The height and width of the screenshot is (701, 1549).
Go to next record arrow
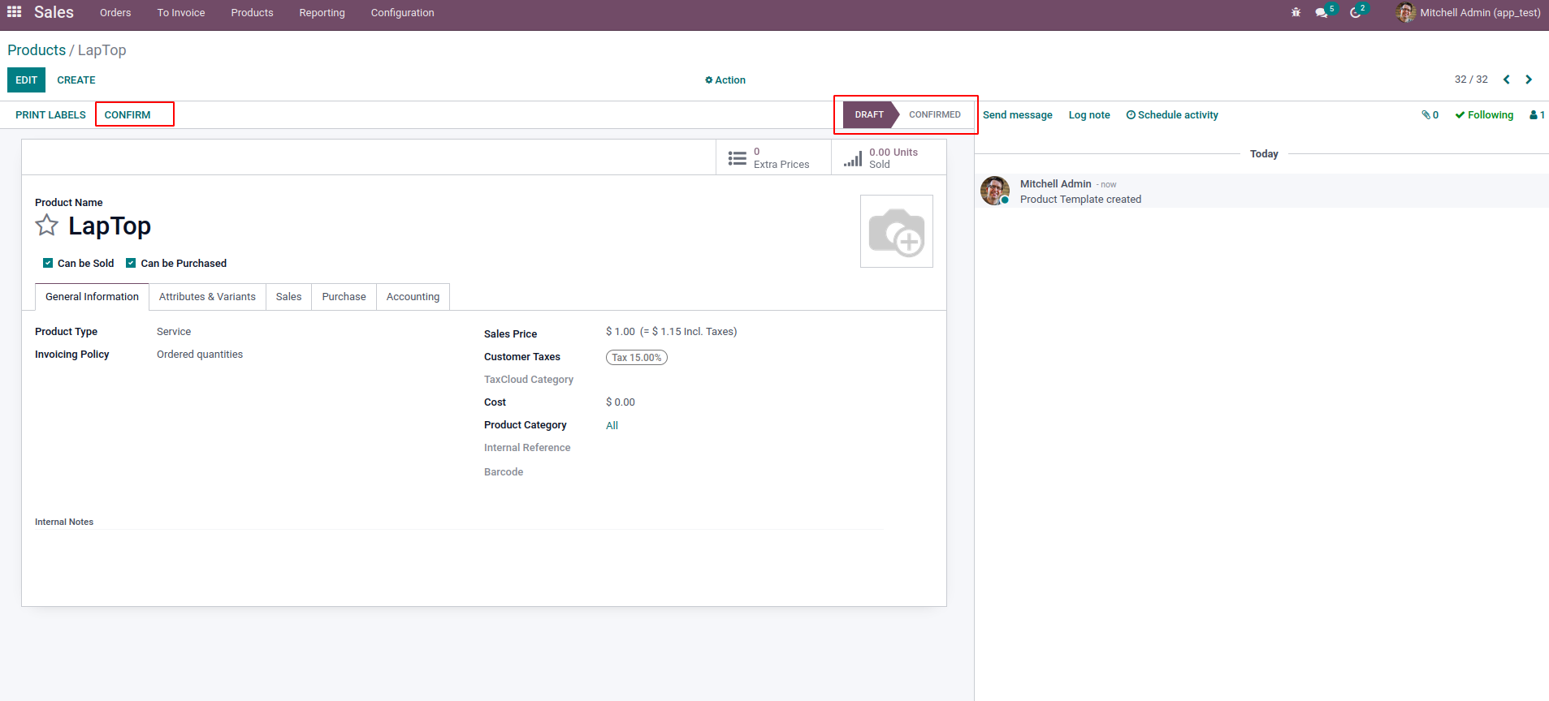pyautogui.click(x=1529, y=80)
